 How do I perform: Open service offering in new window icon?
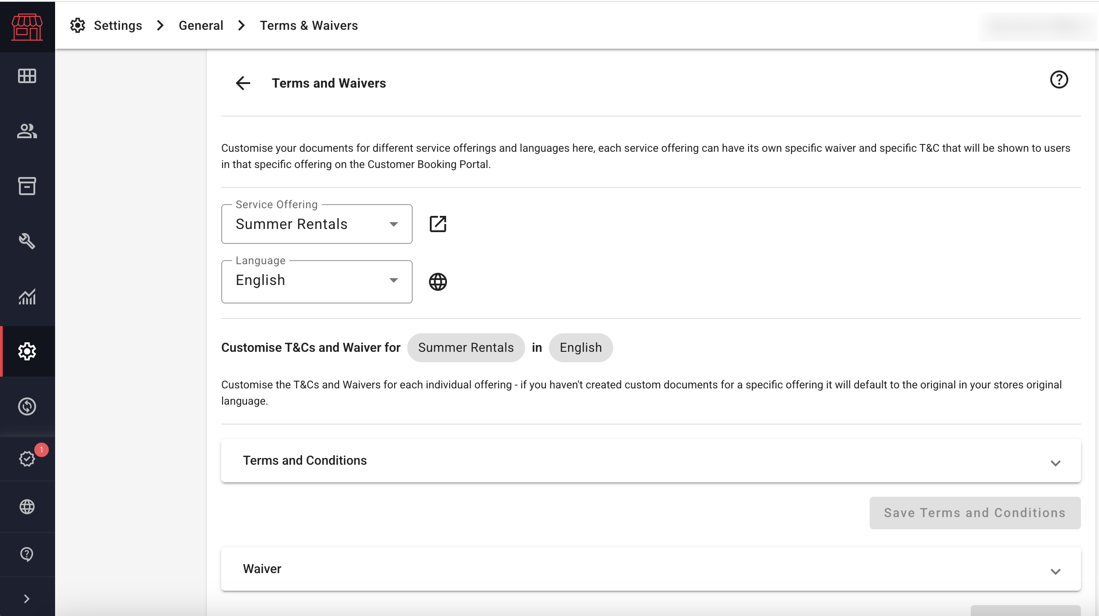[x=438, y=224]
